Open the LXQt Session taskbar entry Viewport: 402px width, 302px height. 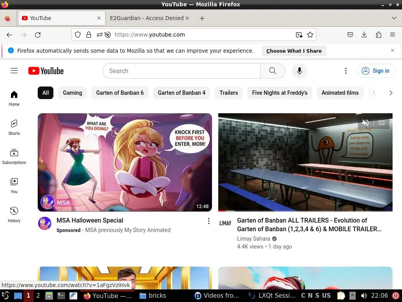(272, 296)
